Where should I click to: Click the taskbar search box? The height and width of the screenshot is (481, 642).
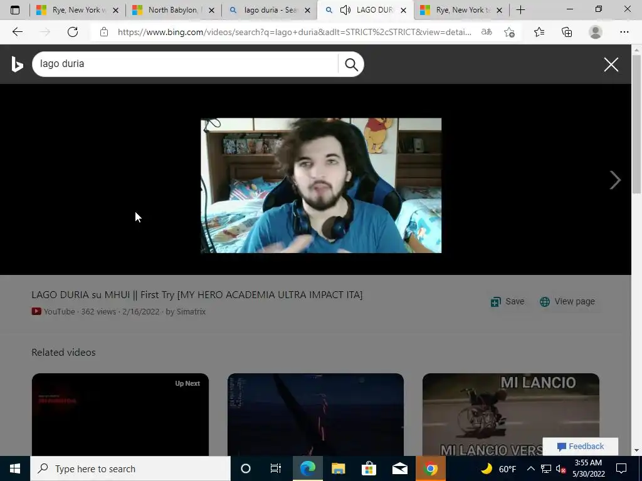pyautogui.click(x=130, y=468)
